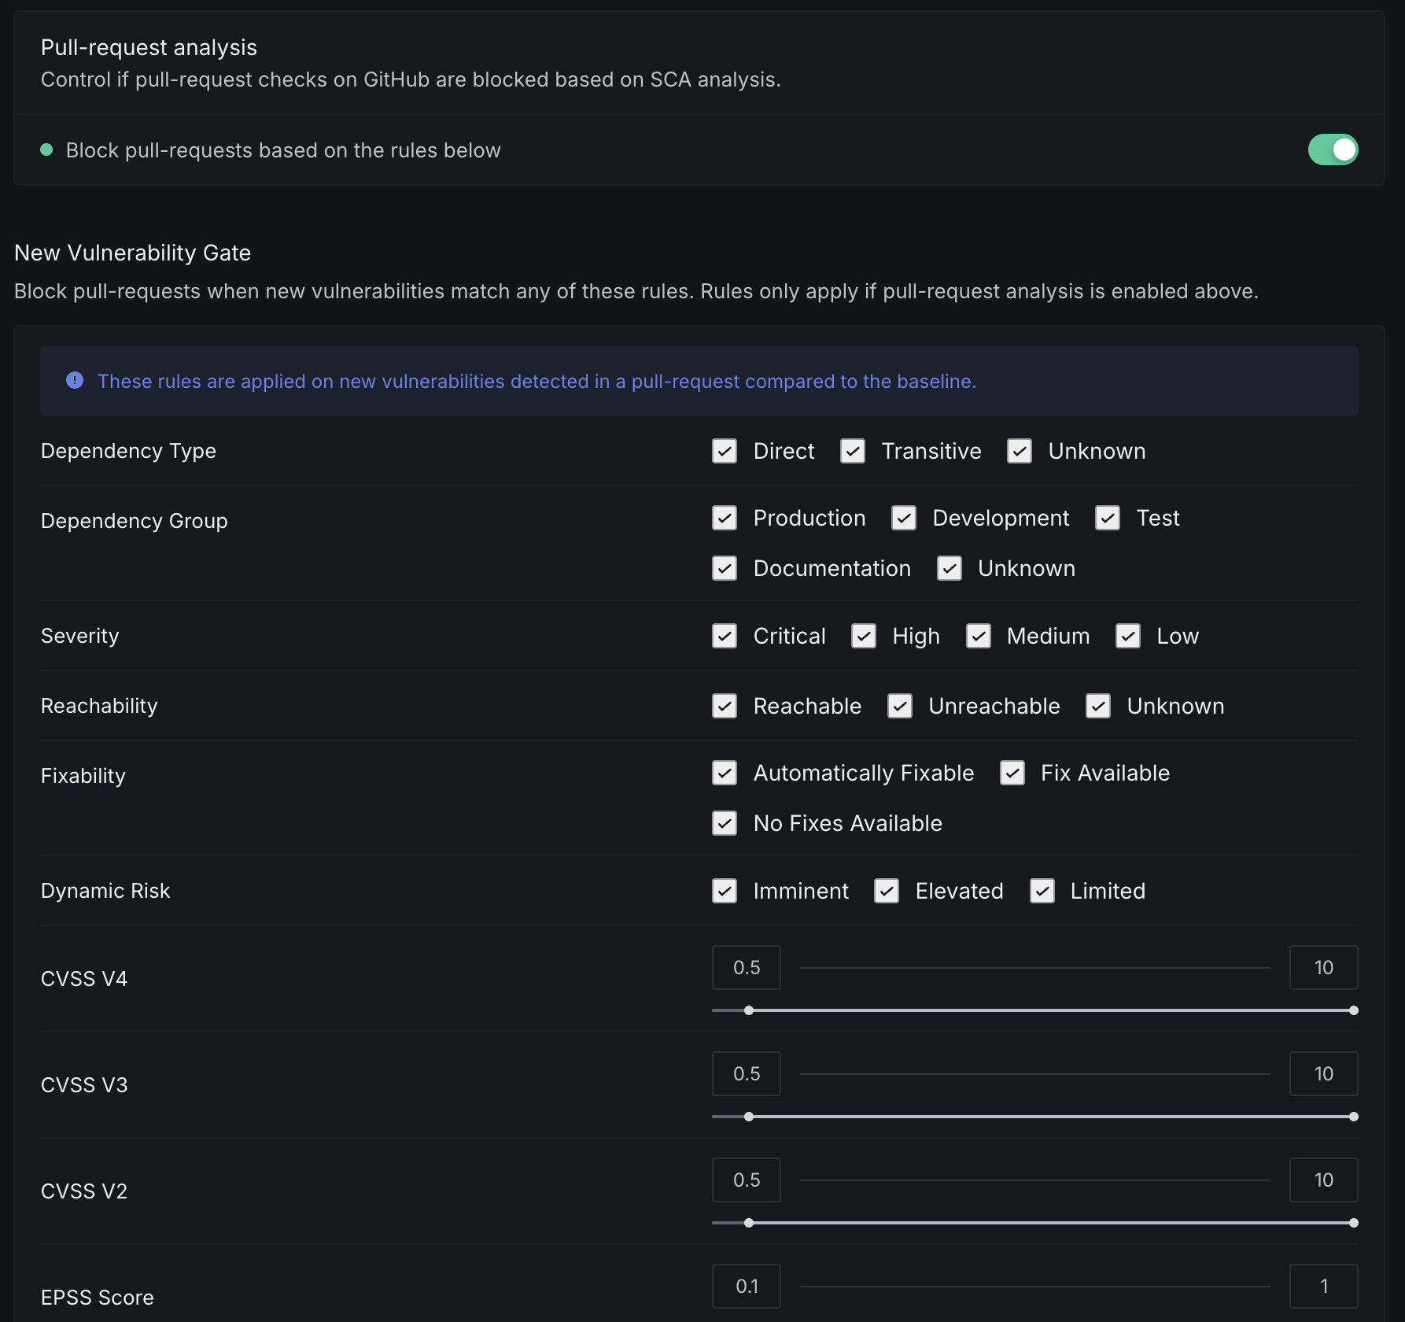
Task: Click the CVSS V3 maximum value field
Action: [x=1323, y=1073]
